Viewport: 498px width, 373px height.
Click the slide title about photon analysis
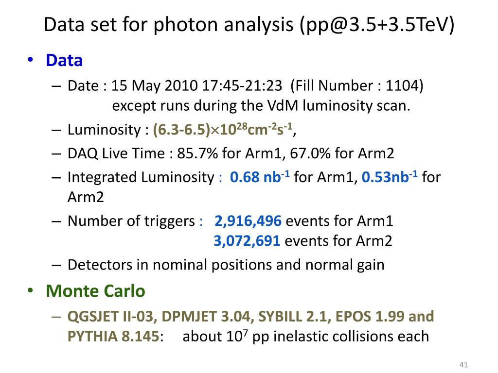249,25
